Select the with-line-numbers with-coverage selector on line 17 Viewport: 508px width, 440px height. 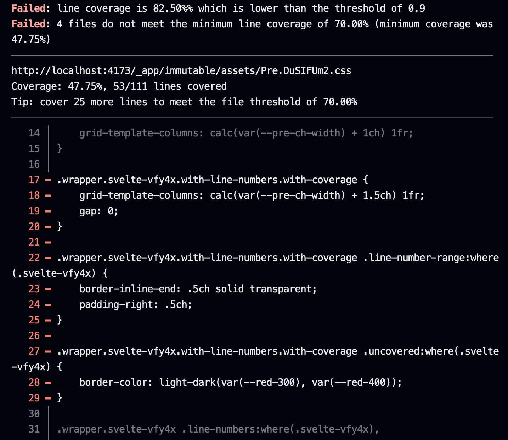tap(211, 180)
